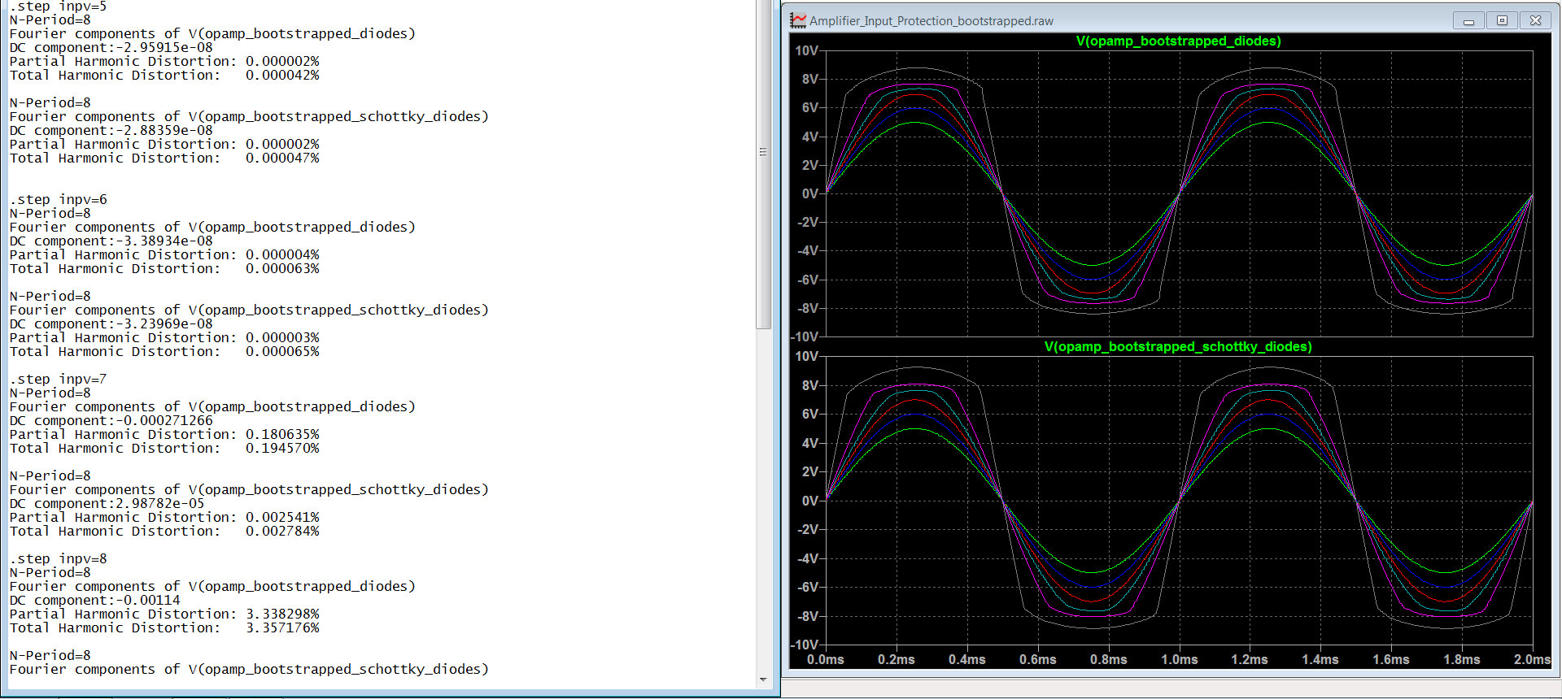Click the 0.8ms time axis label

[x=1109, y=659]
